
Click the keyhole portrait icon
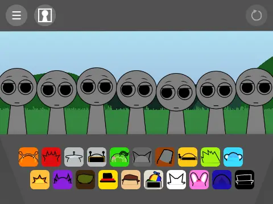(45, 15)
